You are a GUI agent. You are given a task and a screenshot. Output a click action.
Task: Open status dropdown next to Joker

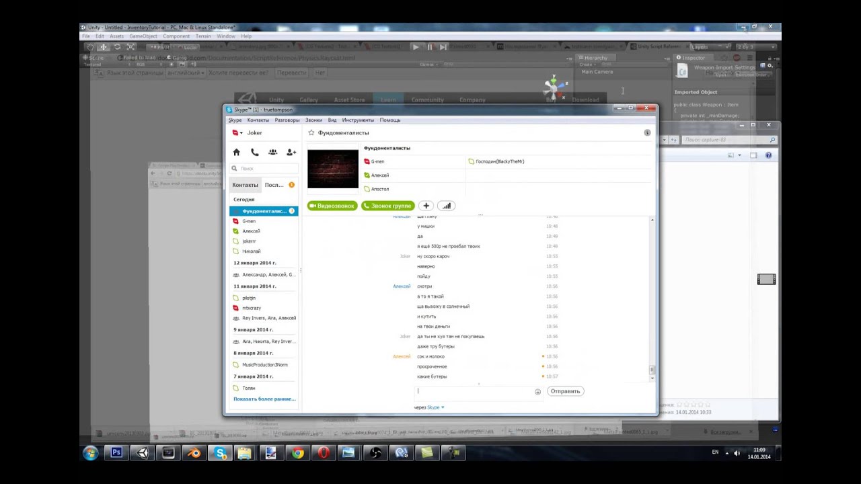241,133
